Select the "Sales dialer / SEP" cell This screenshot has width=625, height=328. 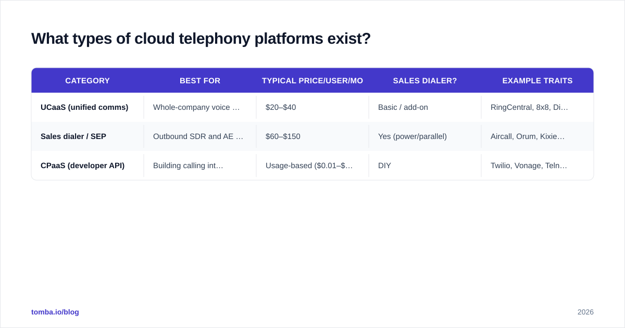point(87,136)
